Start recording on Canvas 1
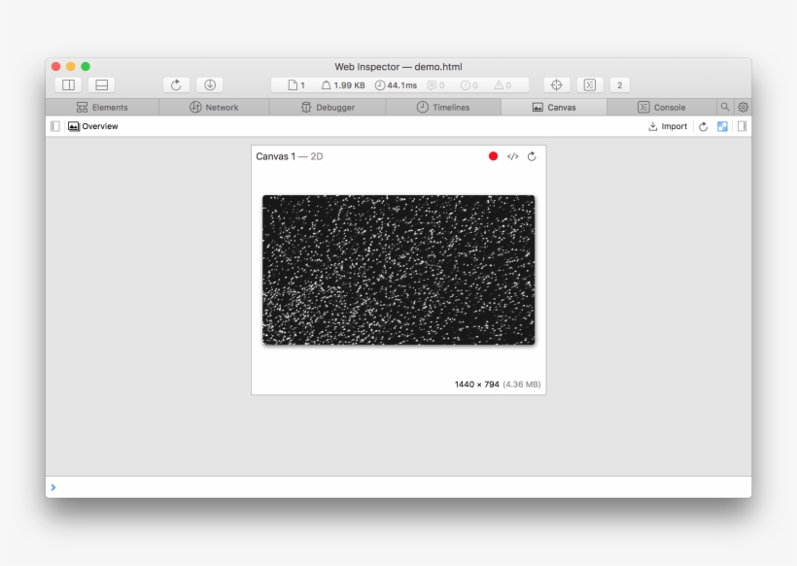797x566 pixels. pyautogui.click(x=494, y=155)
